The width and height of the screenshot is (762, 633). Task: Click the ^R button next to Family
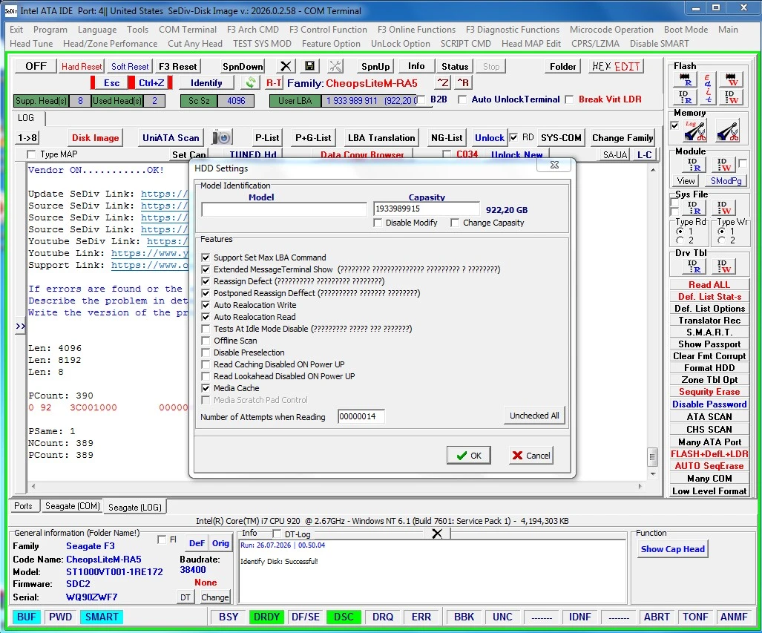463,82
